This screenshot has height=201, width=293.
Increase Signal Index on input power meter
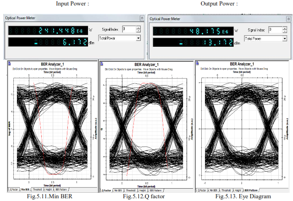point(138,27)
